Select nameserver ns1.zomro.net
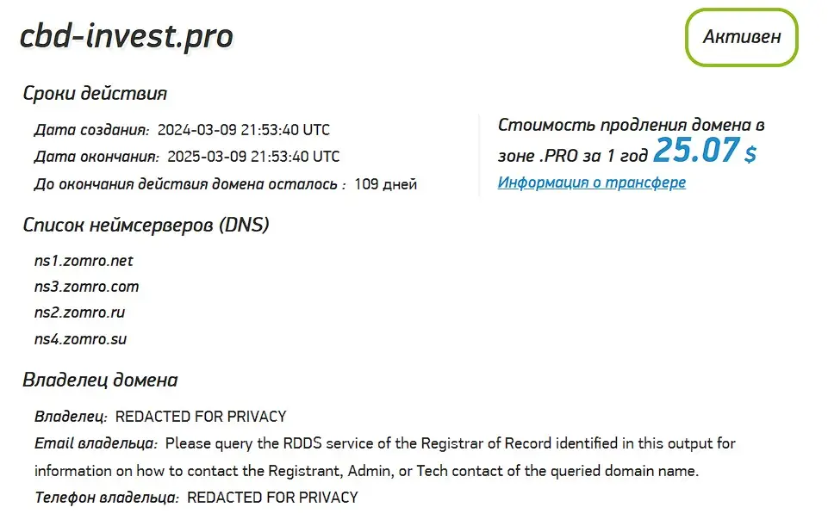828x526 pixels. [84, 261]
